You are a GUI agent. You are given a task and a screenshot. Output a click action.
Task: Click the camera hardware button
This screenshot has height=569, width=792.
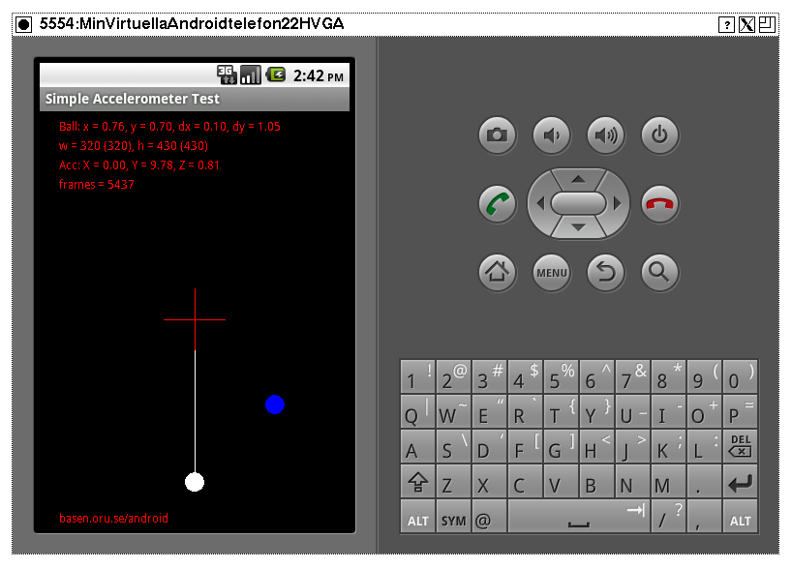click(498, 135)
